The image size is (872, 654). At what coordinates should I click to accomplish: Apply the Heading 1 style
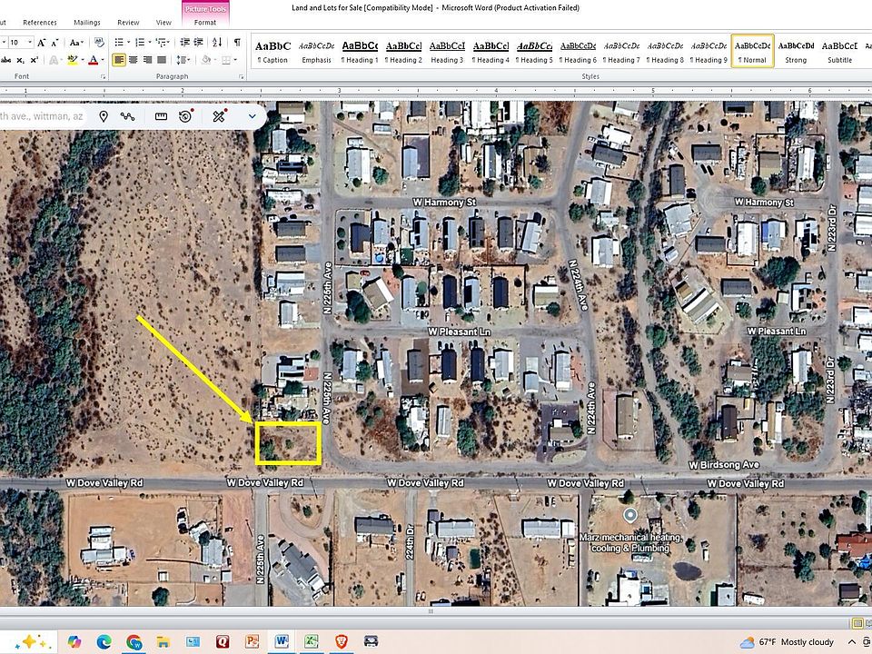point(360,52)
